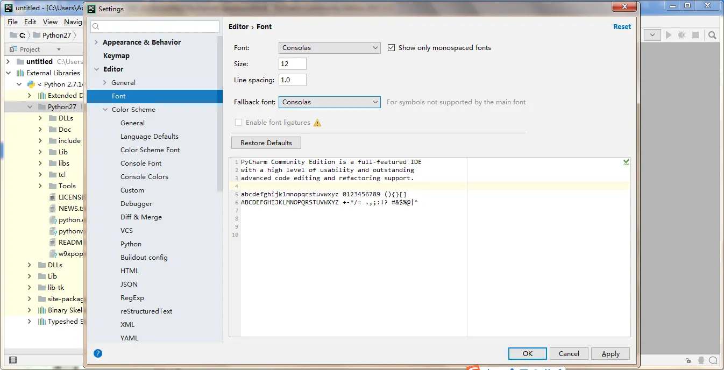
Task: Click the Restore Defaults button
Action: click(x=266, y=143)
